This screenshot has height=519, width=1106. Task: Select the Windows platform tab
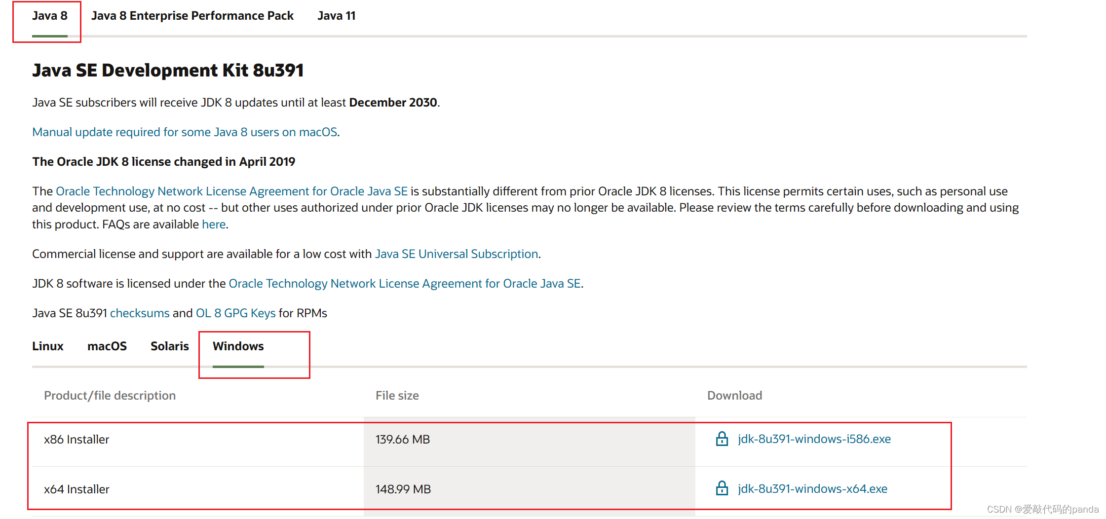tap(238, 346)
